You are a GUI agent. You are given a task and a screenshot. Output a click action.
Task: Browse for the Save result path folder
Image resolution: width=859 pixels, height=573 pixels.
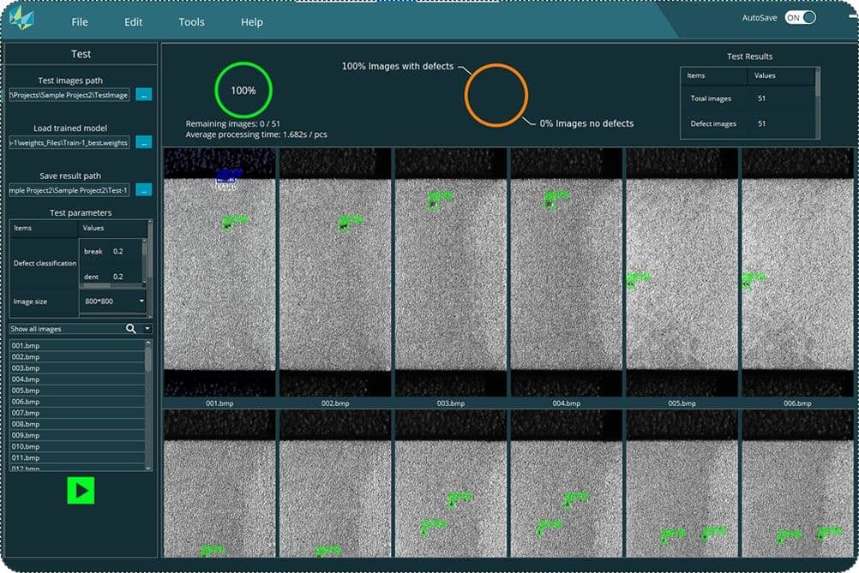click(145, 190)
